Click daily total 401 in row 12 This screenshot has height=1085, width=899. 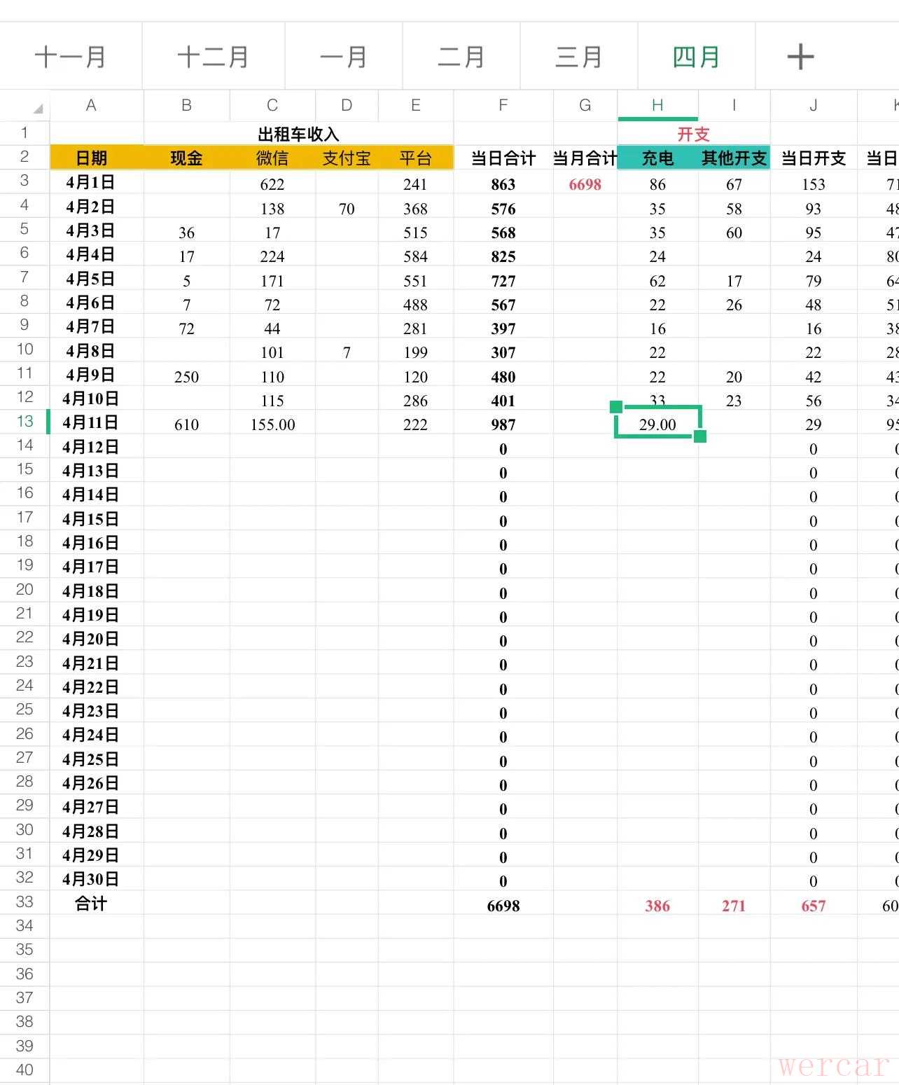point(503,401)
